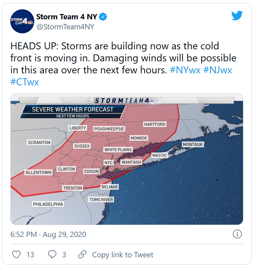
Task: Click the heart like icon
Action: tap(17, 255)
